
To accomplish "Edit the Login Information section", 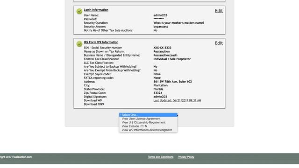I will [219, 11].
